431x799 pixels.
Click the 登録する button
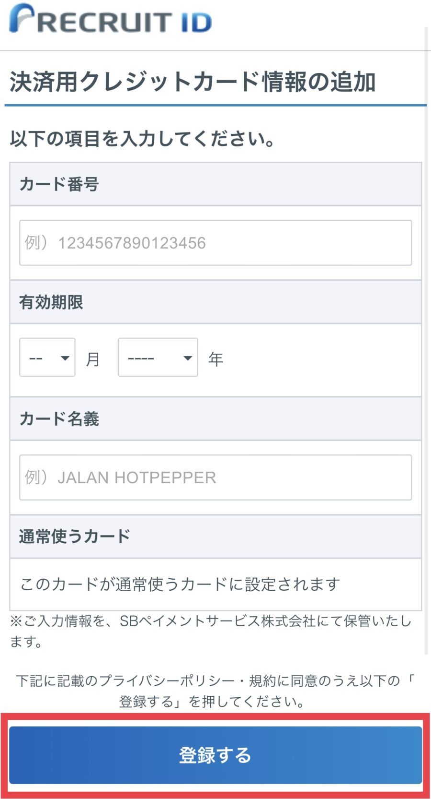point(215,755)
